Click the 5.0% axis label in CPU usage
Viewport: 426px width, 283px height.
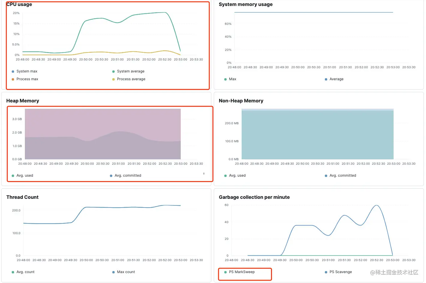[16, 45]
